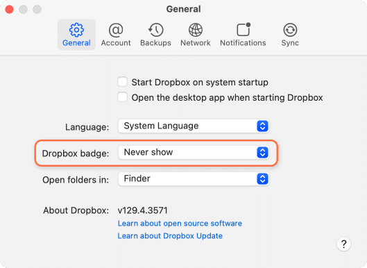Open the Network globe icon
The image size is (367, 268).
tap(196, 30)
